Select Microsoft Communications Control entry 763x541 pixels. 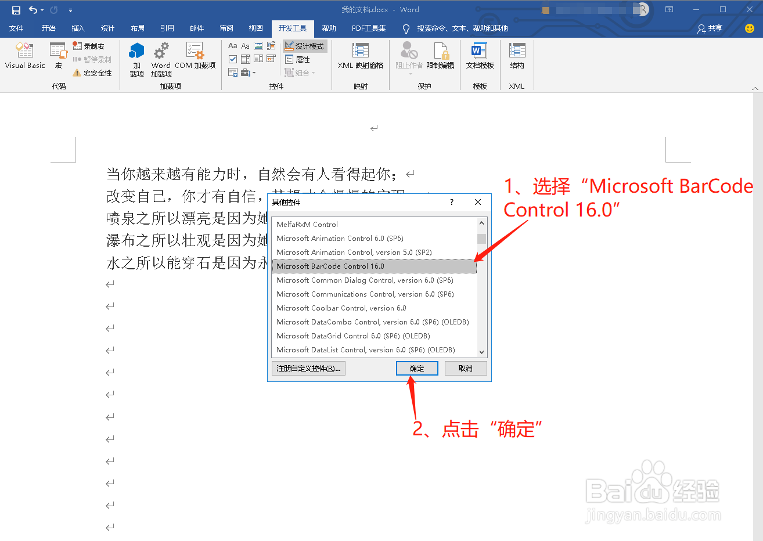pyautogui.click(x=375, y=294)
